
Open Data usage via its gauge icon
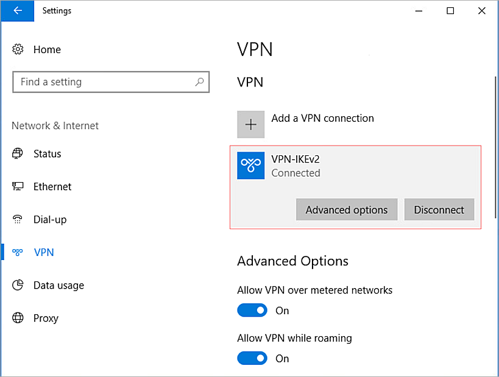[x=17, y=285]
